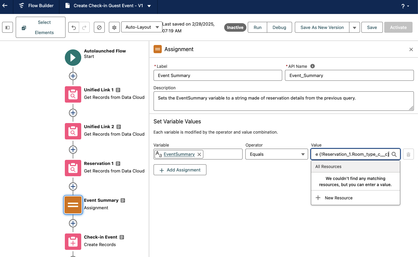
Task: Open flow settings gear icon
Action: tap(114, 27)
